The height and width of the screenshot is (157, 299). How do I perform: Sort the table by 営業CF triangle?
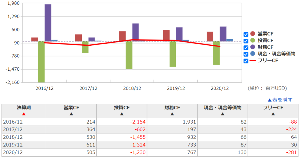pos(71,114)
